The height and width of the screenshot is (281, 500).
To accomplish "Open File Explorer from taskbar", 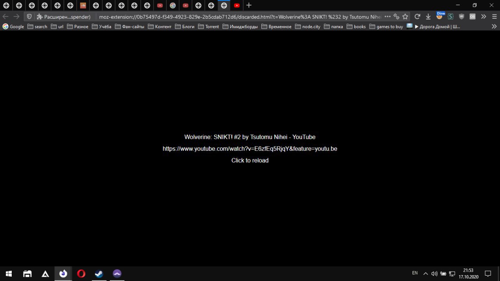I will click(27, 274).
